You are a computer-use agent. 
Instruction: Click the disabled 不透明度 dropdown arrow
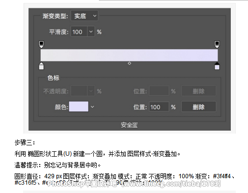[x=91, y=91]
